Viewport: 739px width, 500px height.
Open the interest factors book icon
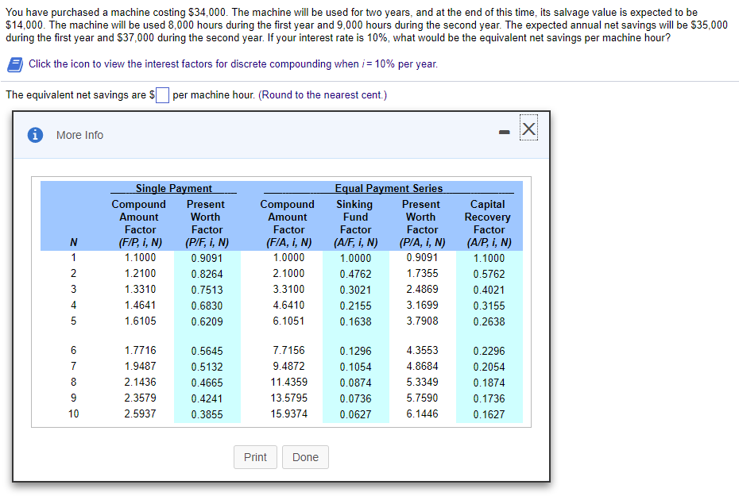click(x=15, y=64)
